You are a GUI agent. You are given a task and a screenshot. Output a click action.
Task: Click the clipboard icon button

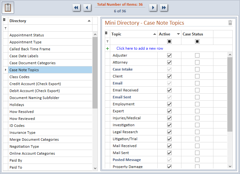coord(8,8)
